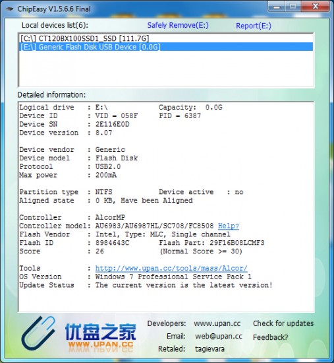This screenshot has height=363, width=334.
Task: Click Capacity: 0.0G text
Action: [190, 108]
